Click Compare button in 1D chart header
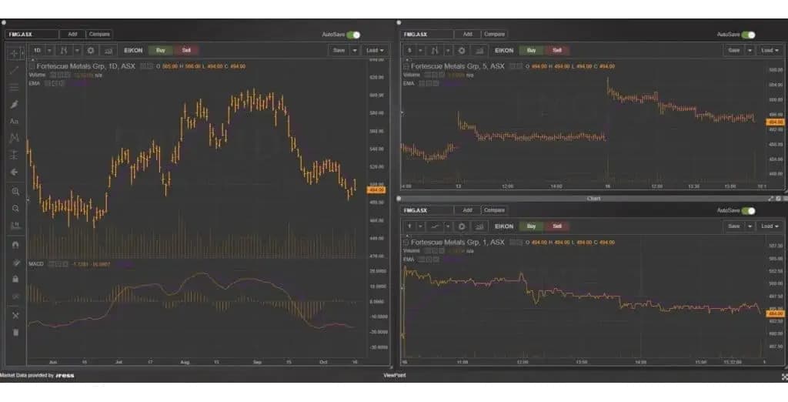Screen dimensions: 788x402 pos(99,34)
